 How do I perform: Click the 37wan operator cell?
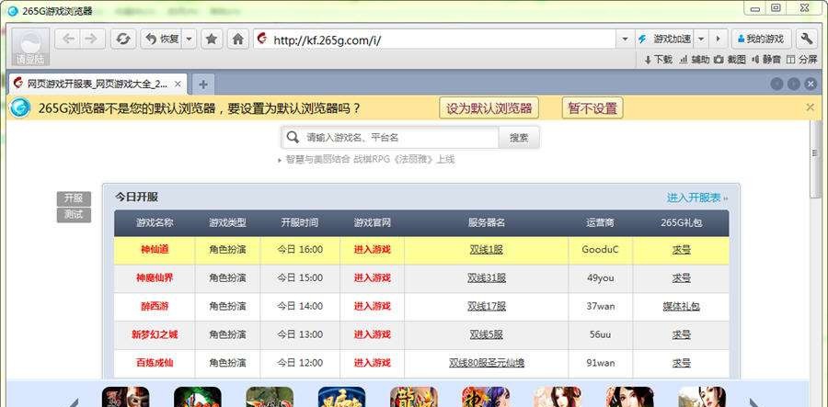coord(601,306)
